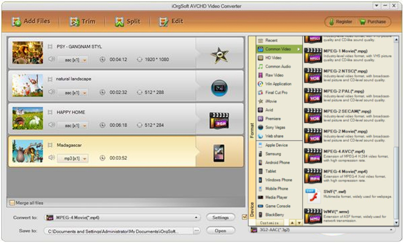Select the Windows Phone category
Image resolution: width=403 pixels, height=243 pixels.
point(280,180)
